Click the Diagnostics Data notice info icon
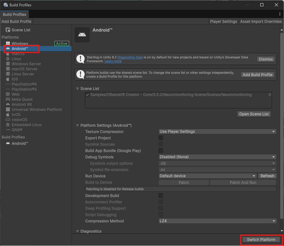Viewport: 284px width, 246px height. tap(81, 59)
